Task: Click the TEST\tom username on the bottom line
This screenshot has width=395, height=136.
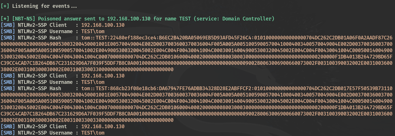Action: 93,133
